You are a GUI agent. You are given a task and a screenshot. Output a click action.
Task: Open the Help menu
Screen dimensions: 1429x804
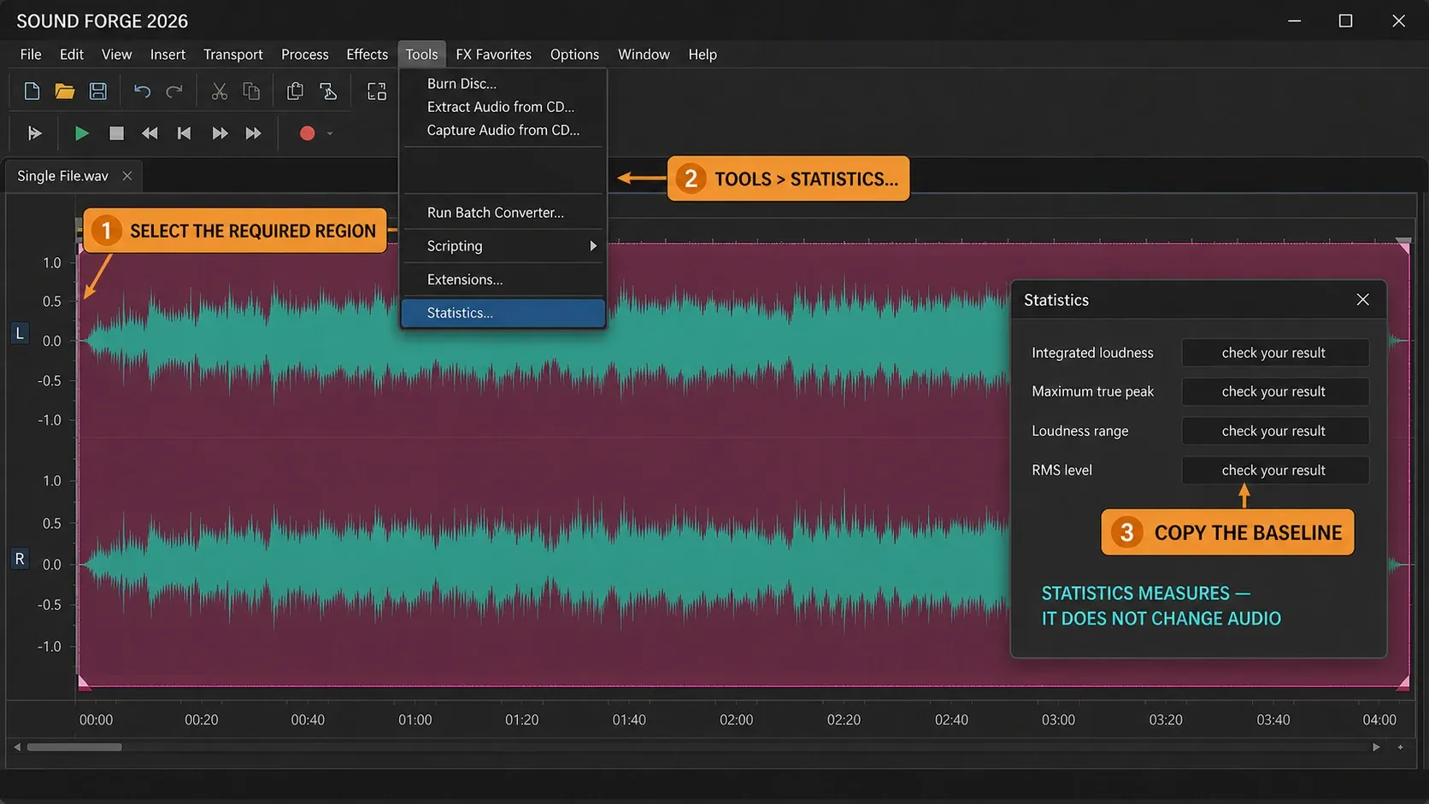click(x=703, y=54)
